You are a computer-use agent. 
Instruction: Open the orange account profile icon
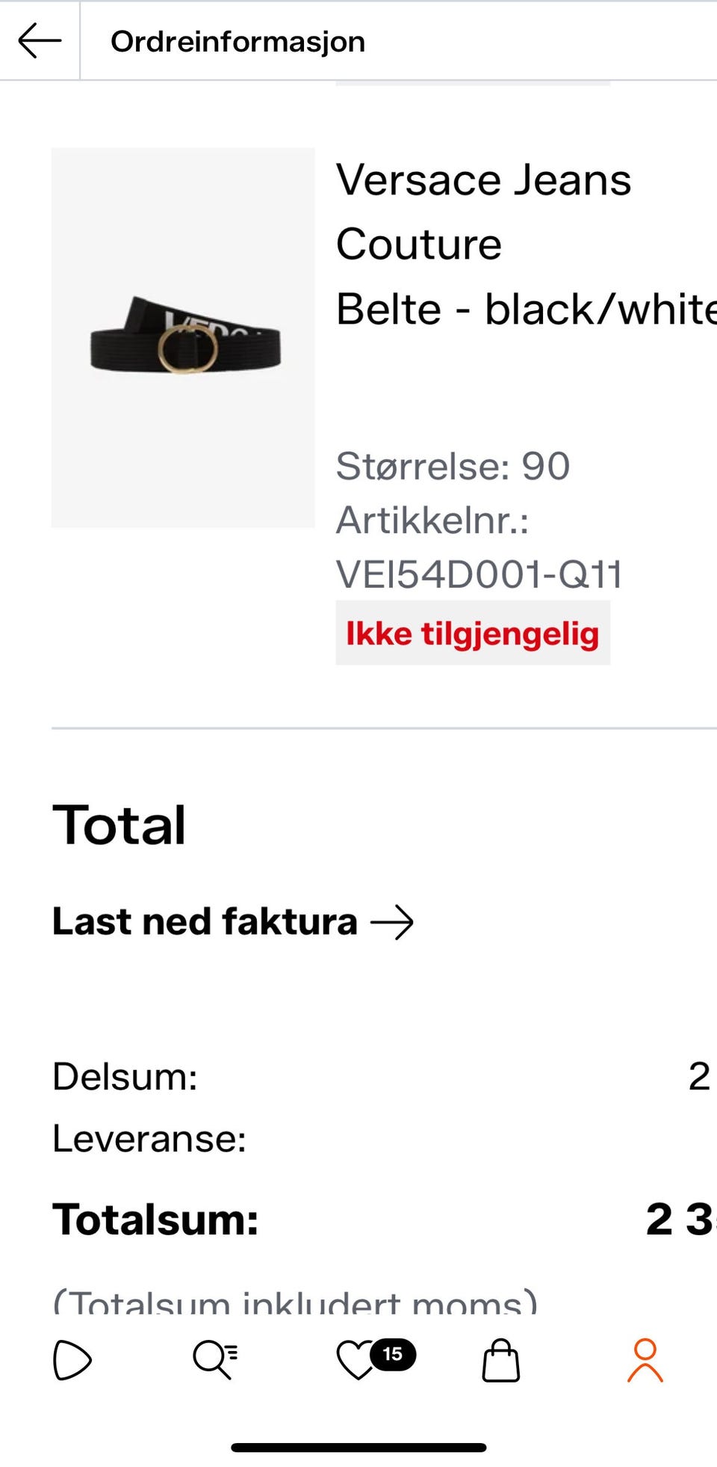[x=645, y=1360]
